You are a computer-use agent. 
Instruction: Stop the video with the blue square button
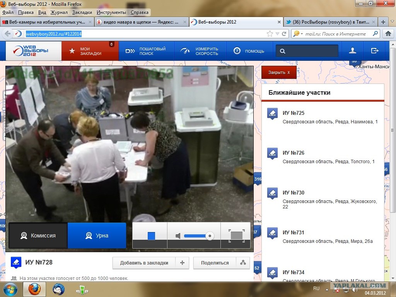pyautogui.click(x=151, y=236)
